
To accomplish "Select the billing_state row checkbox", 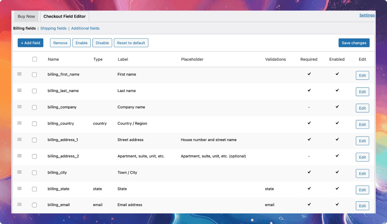I will click(34, 189).
